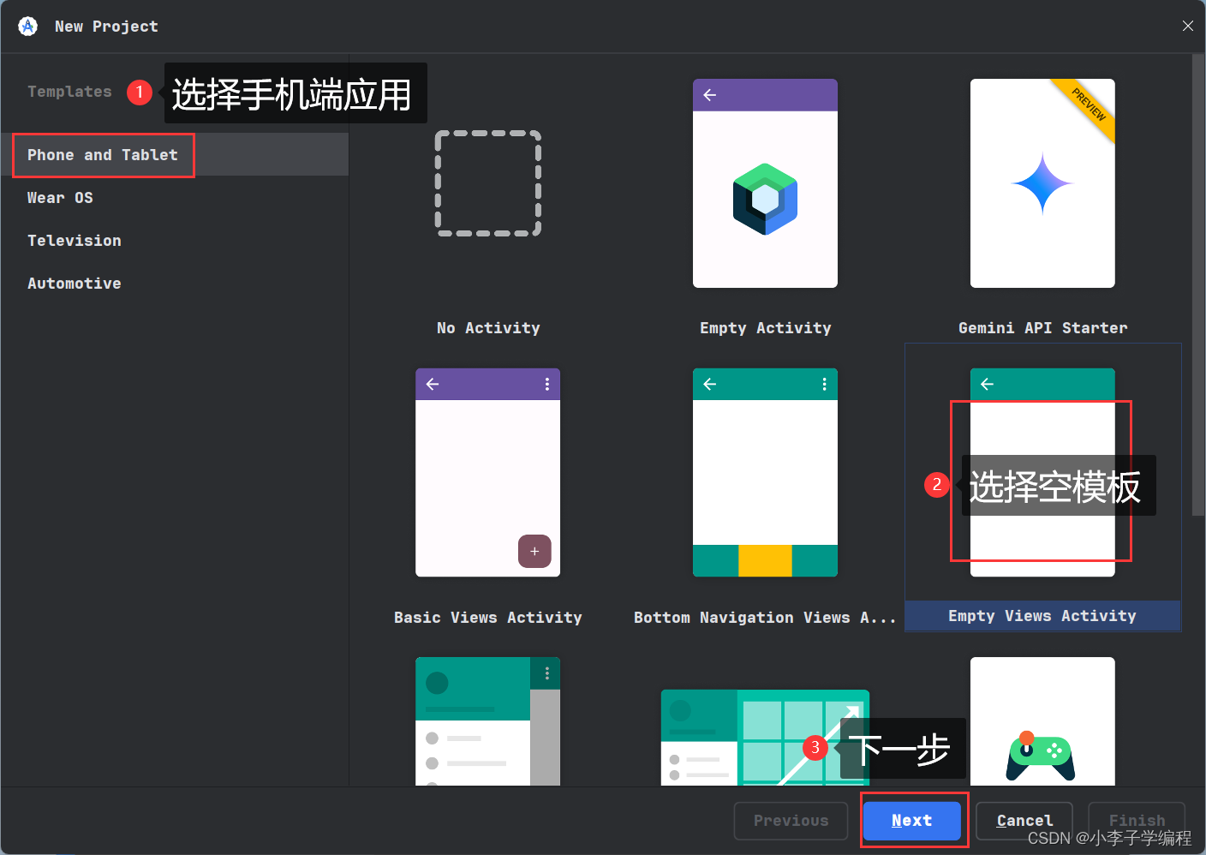Pick the Bottom Navigation Views Activity template

[x=765, y=471]
